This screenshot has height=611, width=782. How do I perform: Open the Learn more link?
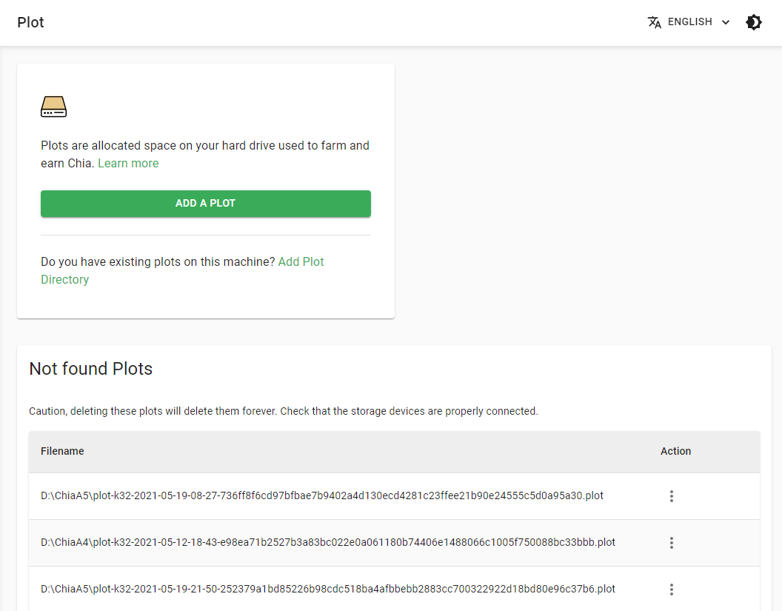(128, 163)
